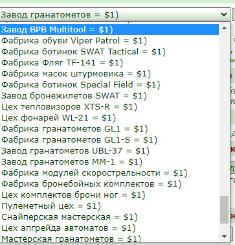Choose Фабрика ботинок Special Field
This screenshot has height=245, width=235.
109,85
